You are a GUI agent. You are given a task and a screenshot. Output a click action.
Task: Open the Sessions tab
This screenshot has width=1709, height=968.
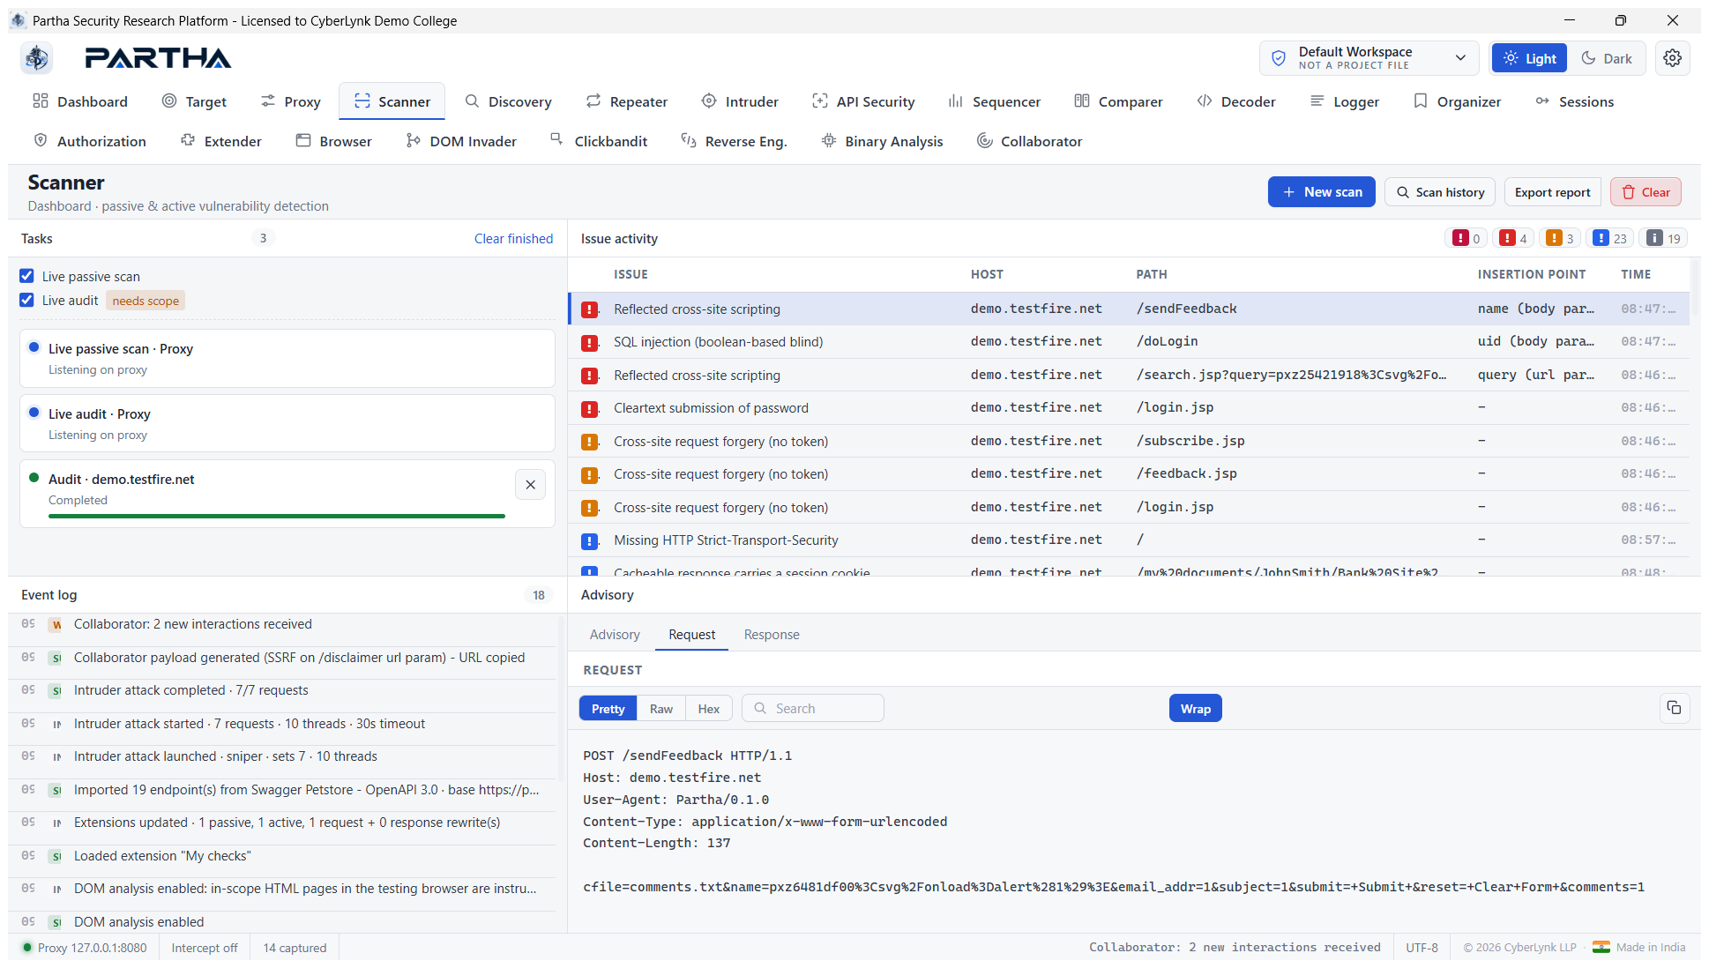click(1574, 101)
